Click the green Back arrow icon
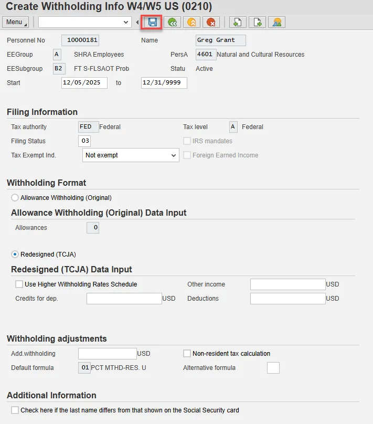This screenshot has width=373, height=424. point(172,22)
